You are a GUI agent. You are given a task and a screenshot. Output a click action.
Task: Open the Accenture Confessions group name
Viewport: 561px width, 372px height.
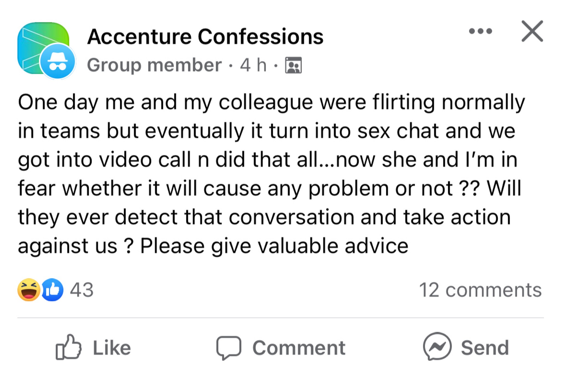(205, 37)
